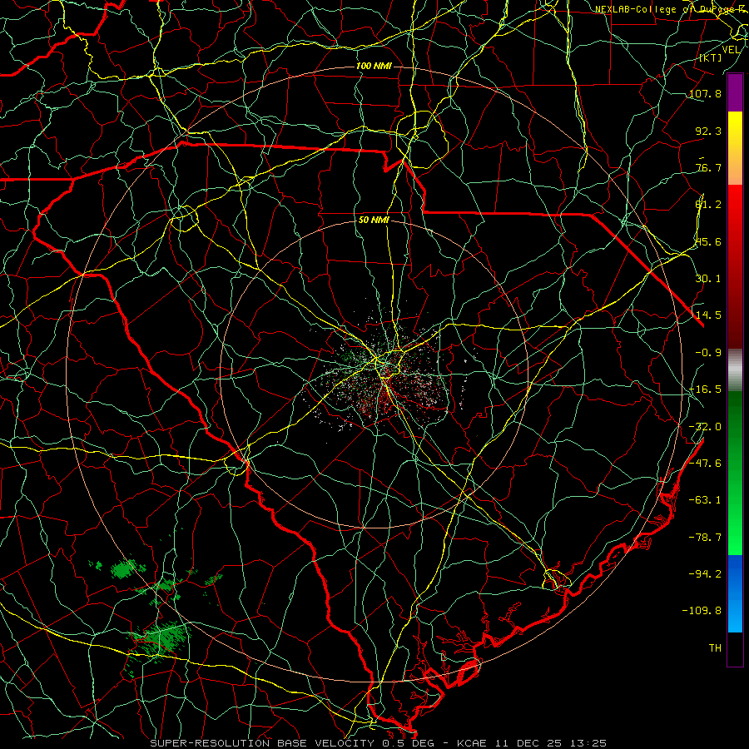The width and height of the screenshot is (749, 749).
Task: Click the -94.2 legend value
Action: point(705,573)
